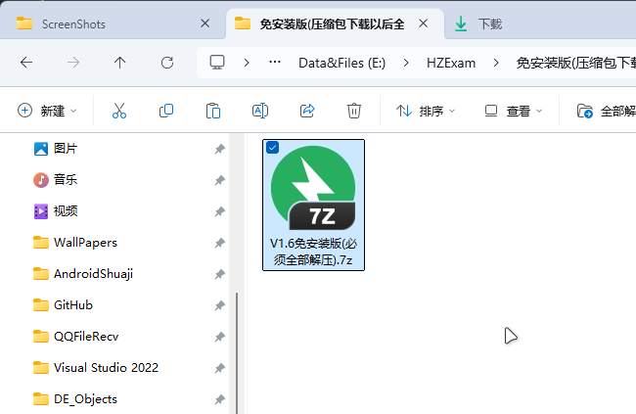Screen dimensions: 636x414
Task: Expand chevron after the PC icon
Action: point(247,63)
